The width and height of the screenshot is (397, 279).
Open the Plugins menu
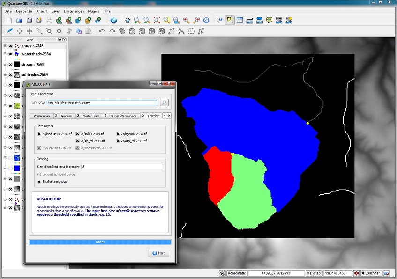(93, 10)
